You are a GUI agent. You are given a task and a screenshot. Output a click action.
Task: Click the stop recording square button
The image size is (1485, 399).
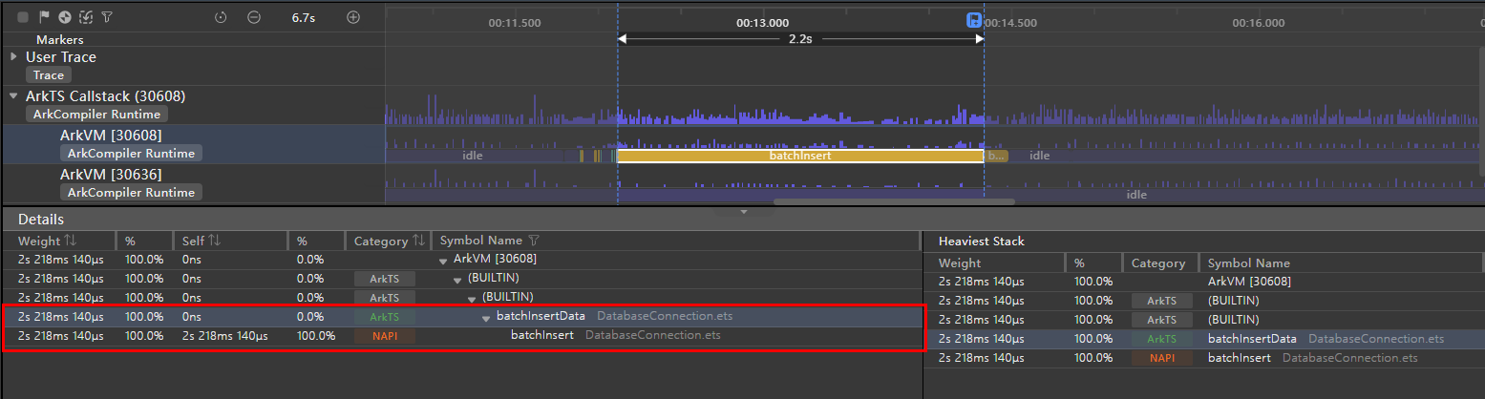click(x=23, y=17)
